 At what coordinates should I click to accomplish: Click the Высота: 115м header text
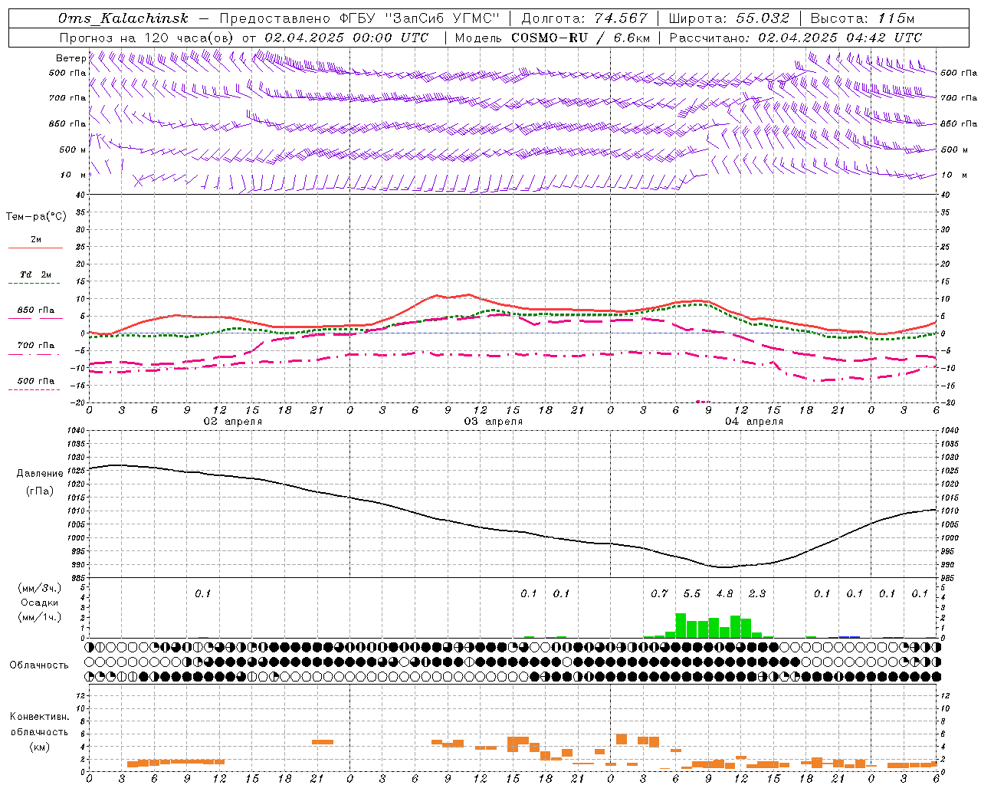pyautogui.click(x=862, y=18)
